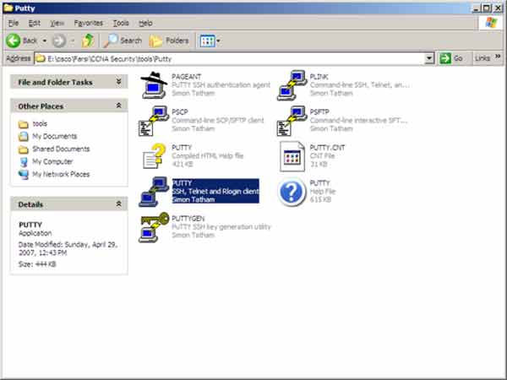This screenshot has height=380, width=507.
Task: Collapse the Other Places panel
Action: click(118, 106)
